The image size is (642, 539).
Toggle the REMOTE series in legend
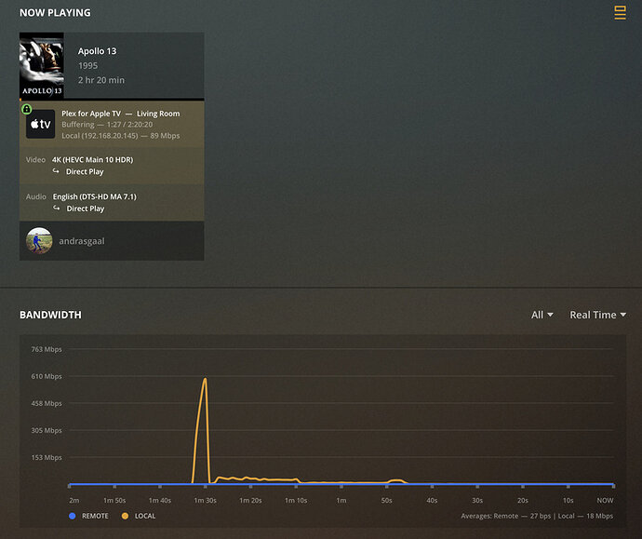coord(88,516)
